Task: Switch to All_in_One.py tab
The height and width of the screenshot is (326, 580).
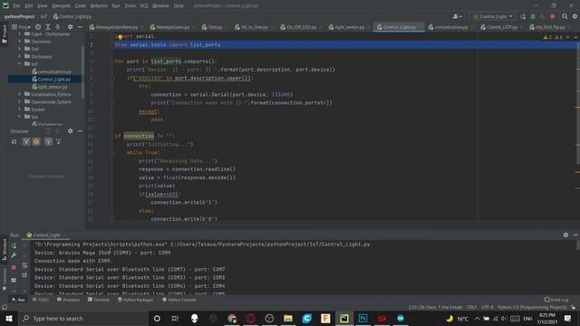Action: 254,27
